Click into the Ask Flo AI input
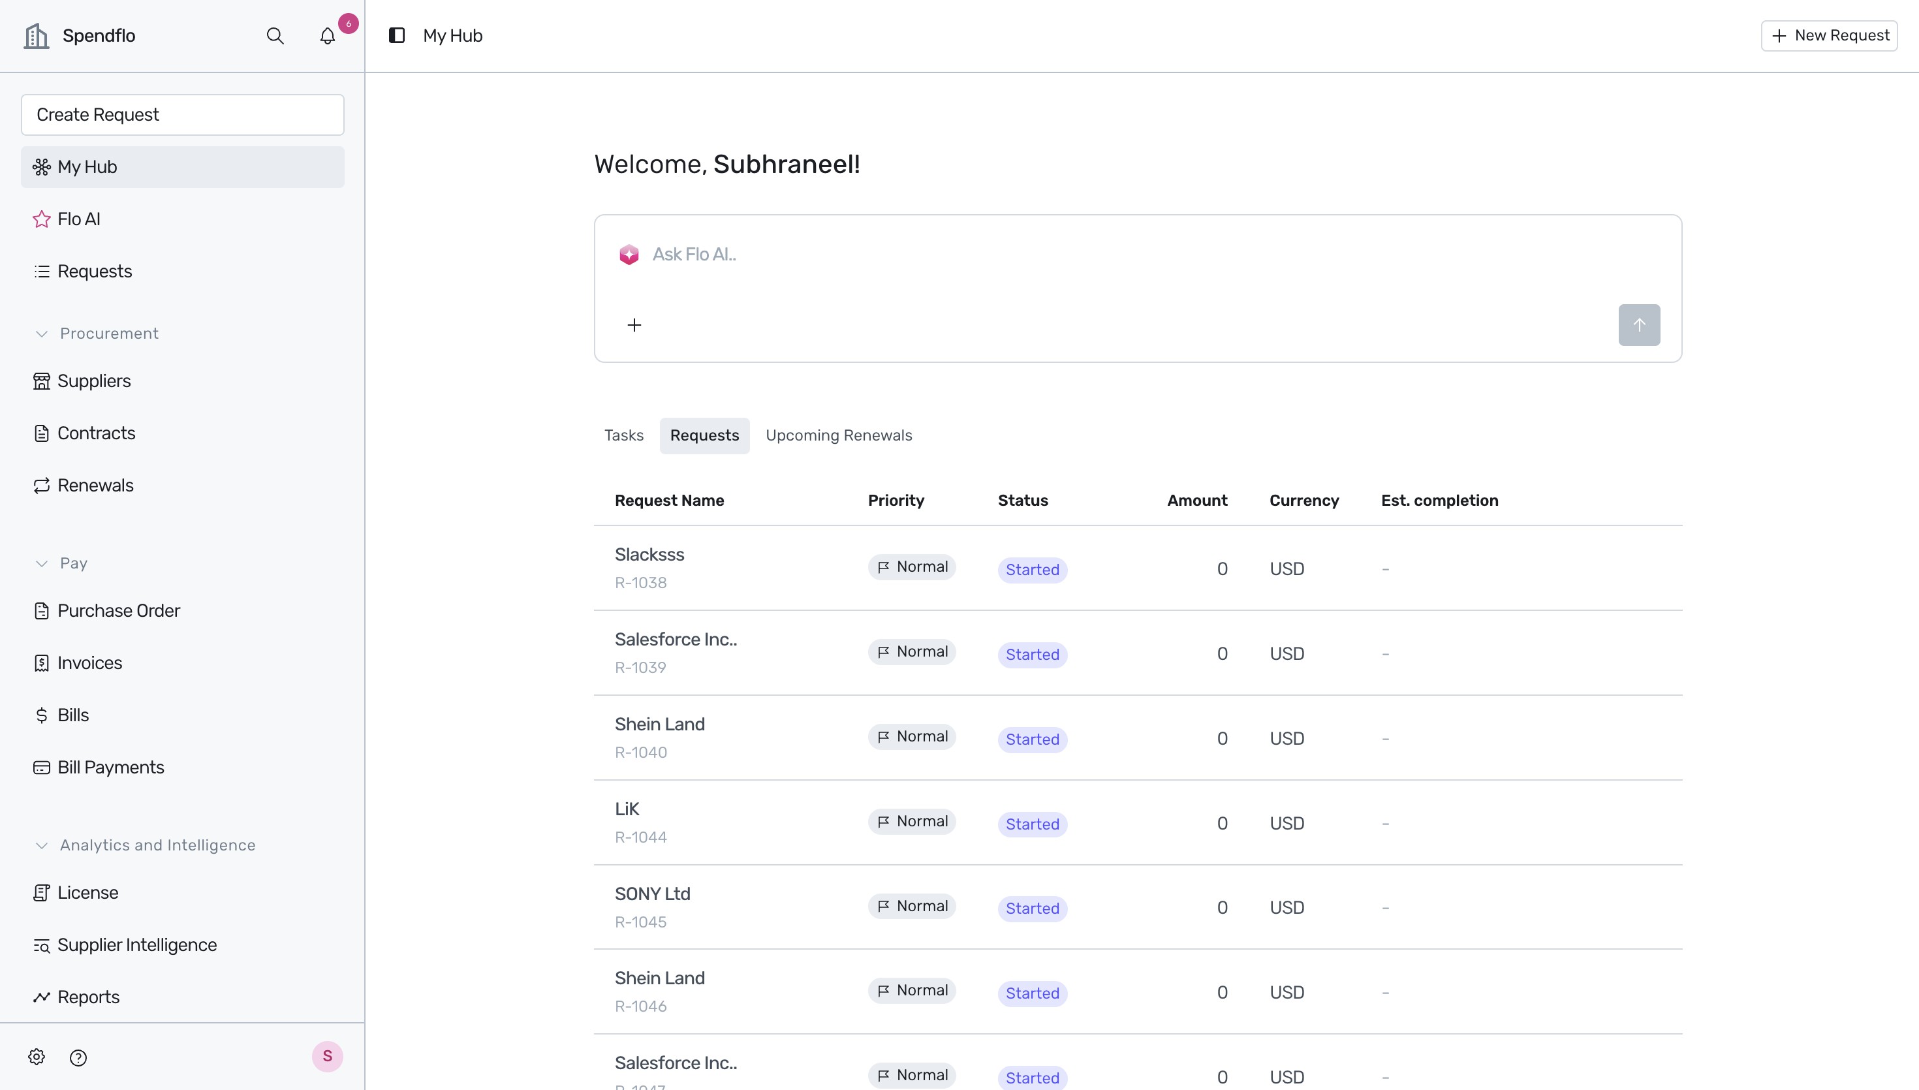The height and width of the screenshot is (1090, 1919). coord(1138,255)
